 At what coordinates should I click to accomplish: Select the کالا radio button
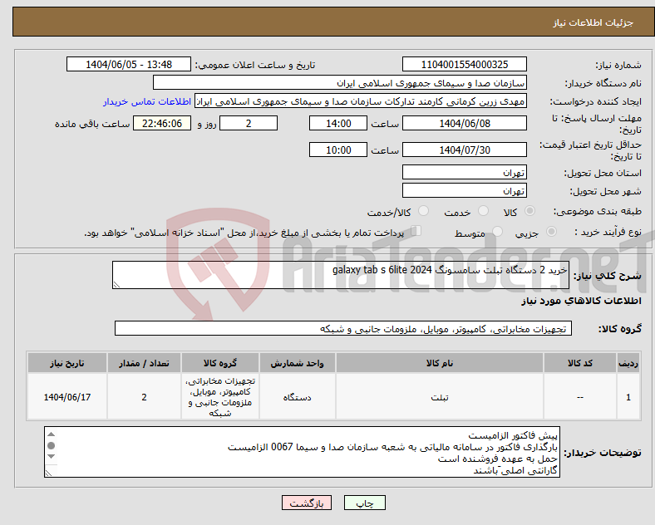pyautogui.click(x=529, y=211)
